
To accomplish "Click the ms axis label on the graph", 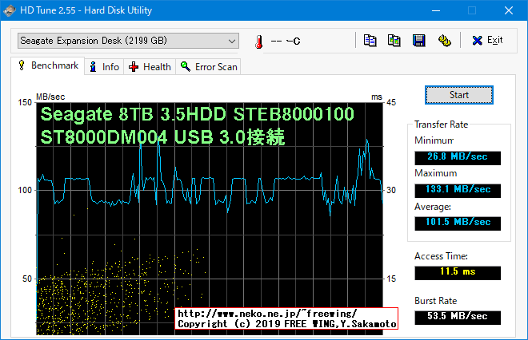I will pyautogui.click(x=377, y=97).
